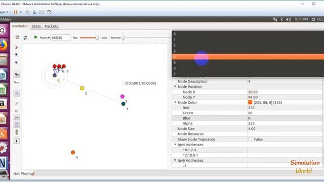The height and width of the screenshot is (182, 324).
Task: Pick node 4 highlighted entry in dropdown
Action: point(248,57)
